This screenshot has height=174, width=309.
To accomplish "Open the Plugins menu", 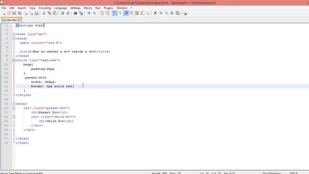I will [x=108, y=8].
